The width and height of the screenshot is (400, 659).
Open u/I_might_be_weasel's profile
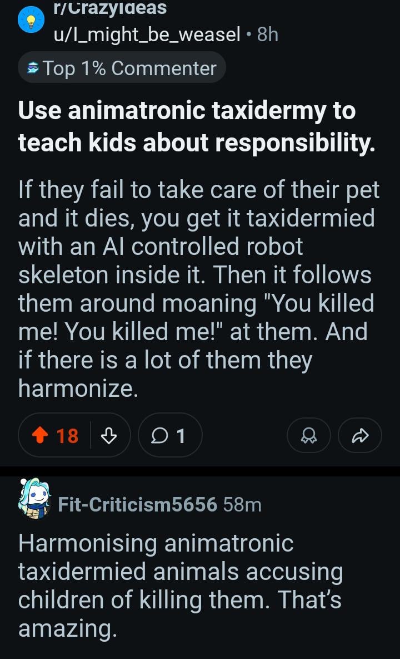(147, 34)
